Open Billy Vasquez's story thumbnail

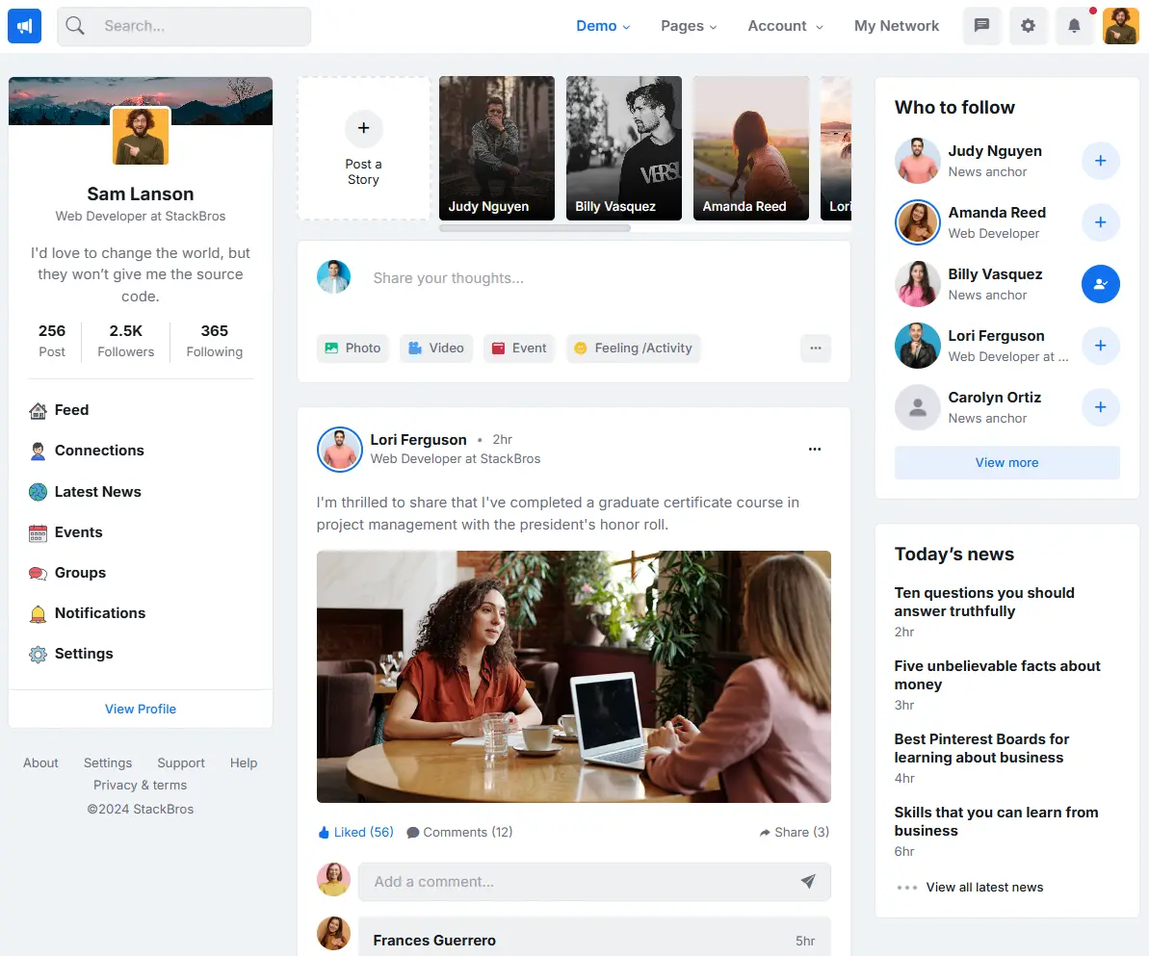623,148
